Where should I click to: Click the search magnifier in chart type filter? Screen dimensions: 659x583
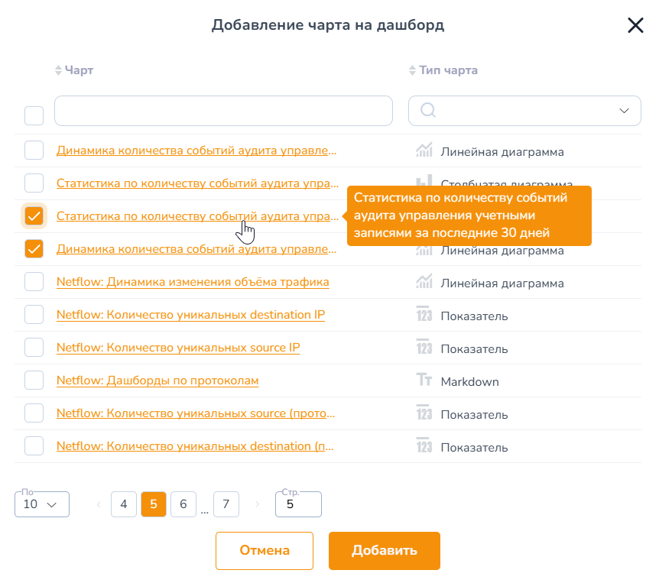[x=428, y=111]
